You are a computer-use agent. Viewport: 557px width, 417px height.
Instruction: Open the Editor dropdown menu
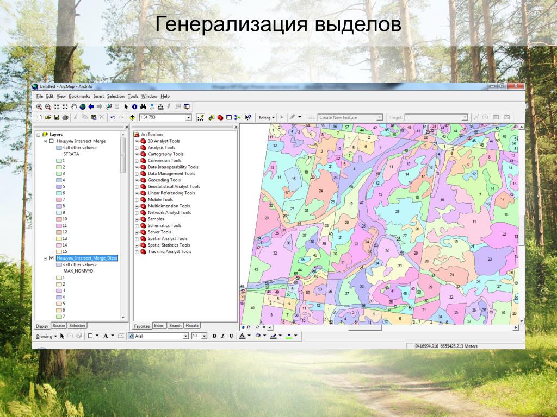(x=267, y=118)
